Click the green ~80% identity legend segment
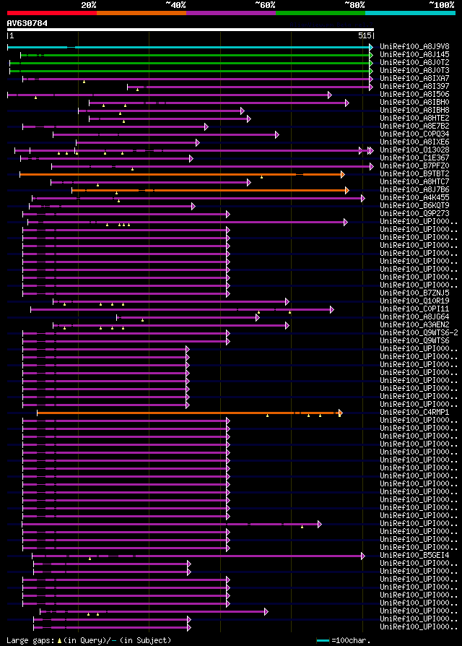Image resolution: width=462 pixels, height=646 pixels. pos(321,13)
